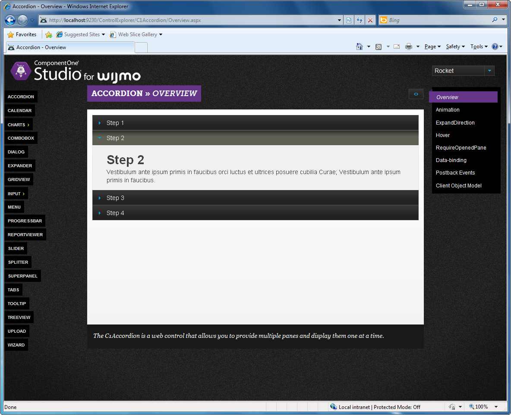Click the Print icon

(x=408, y=46)
